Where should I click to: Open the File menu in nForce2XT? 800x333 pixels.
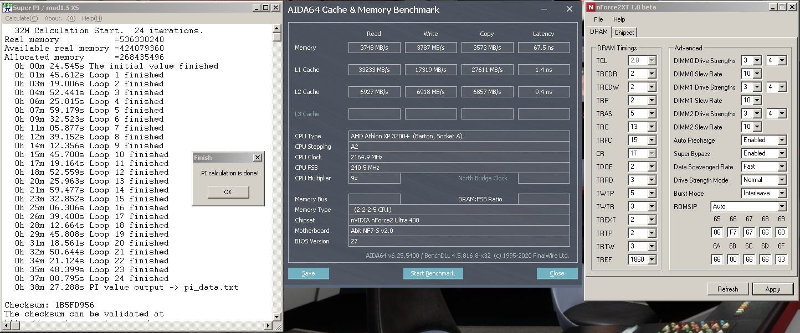[x=599, y=19]
